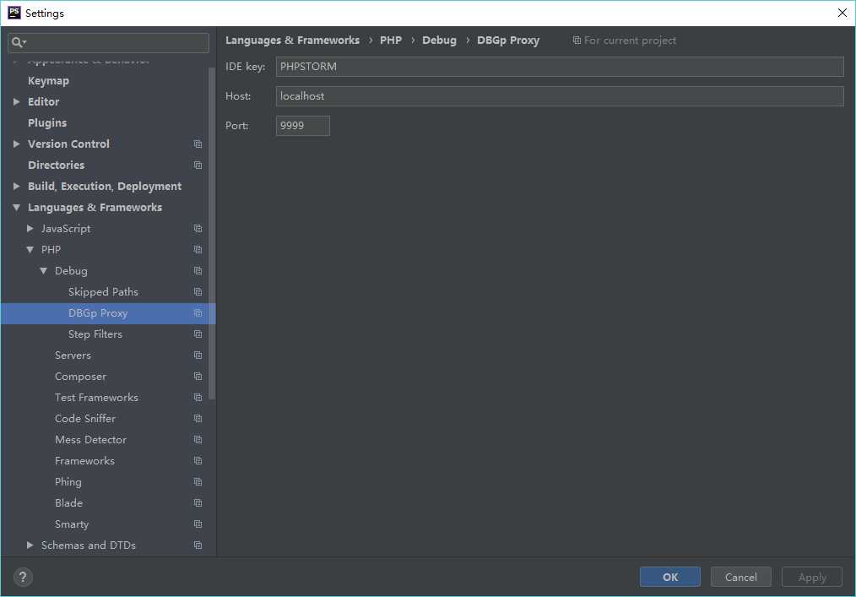Viewport: 856px width, 597px height.
Task: Click the IDE key input field
Action: coord(560,67)
